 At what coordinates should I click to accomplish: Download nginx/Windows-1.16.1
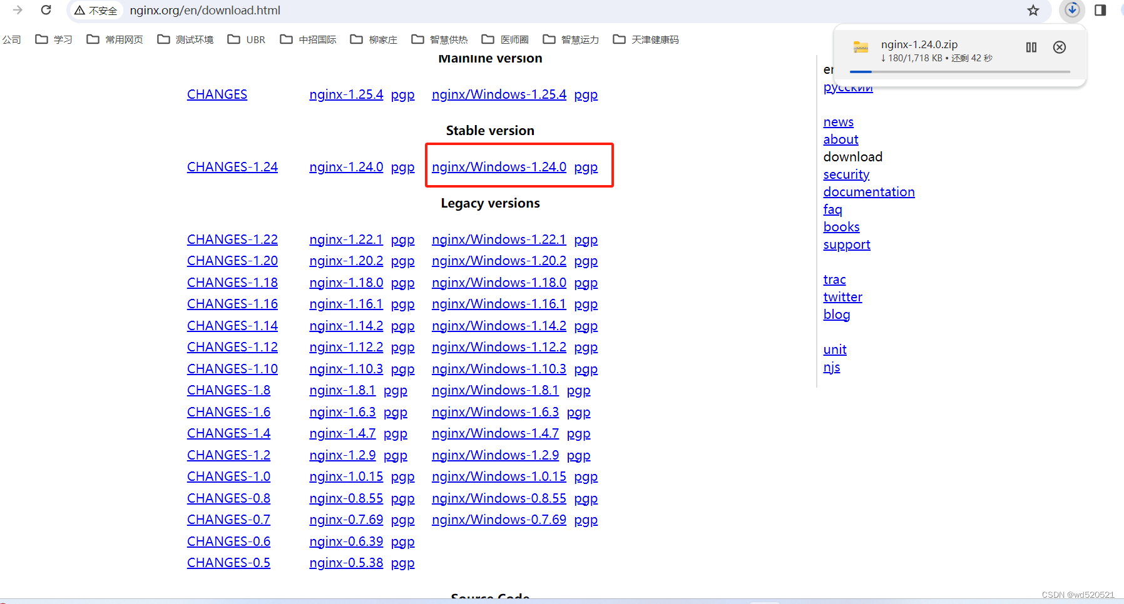(x=499, y=304)
